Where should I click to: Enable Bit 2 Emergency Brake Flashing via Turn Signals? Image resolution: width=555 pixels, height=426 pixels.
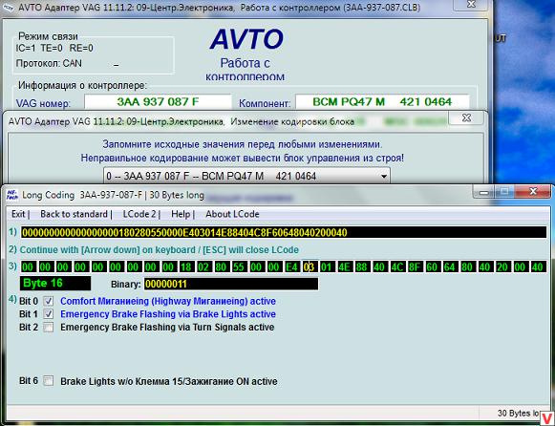point(49,328)
